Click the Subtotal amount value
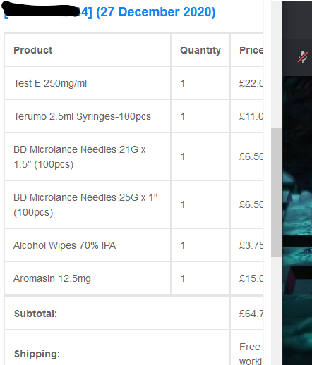 tap(251, 314)
